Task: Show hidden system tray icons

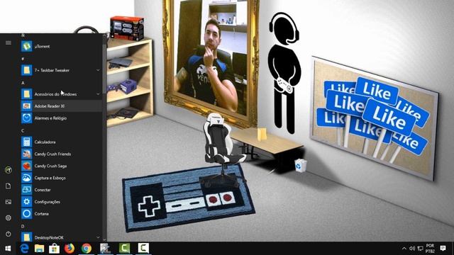Action: click(404, 249)
